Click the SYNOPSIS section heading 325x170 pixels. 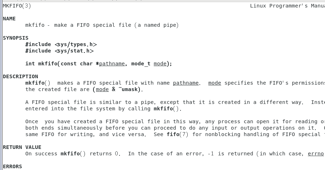click(x=16, y=38)
